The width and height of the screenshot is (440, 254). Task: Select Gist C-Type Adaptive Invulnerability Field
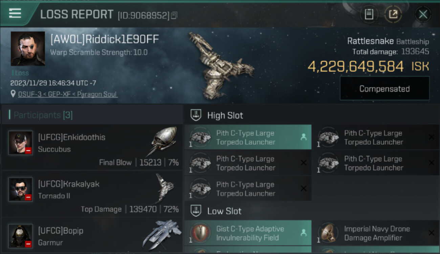248,233
